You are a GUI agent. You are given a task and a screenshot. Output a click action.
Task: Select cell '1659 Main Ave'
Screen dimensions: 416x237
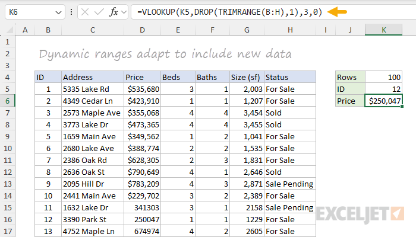click(93, 136)
